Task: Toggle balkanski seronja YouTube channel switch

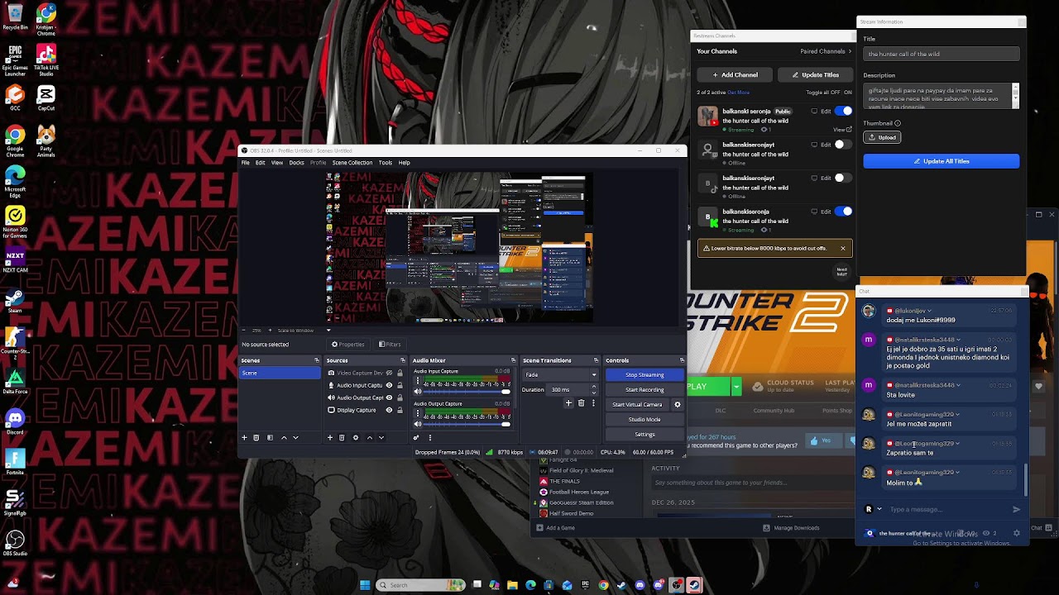Action: click(843, 111)
